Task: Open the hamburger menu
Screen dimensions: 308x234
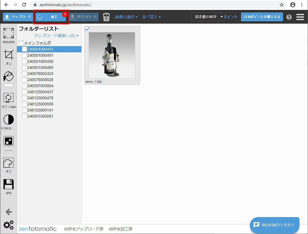Action: (300, 17)
